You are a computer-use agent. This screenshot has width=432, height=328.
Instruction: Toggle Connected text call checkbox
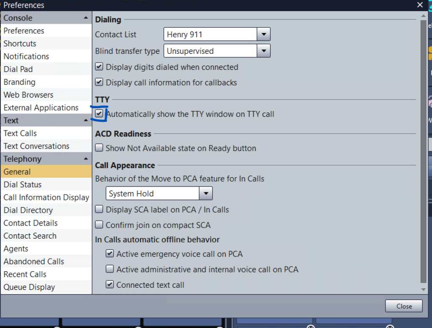pos(110,284)
